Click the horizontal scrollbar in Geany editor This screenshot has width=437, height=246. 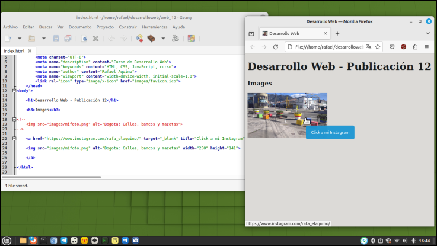click(52, 177)
